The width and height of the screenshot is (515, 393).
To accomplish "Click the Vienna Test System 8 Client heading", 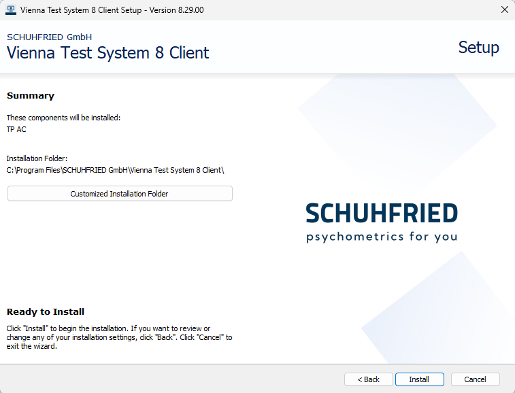I will click(108, 53).
